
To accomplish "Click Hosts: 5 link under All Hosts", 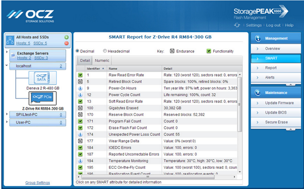I will coord(23,43).
